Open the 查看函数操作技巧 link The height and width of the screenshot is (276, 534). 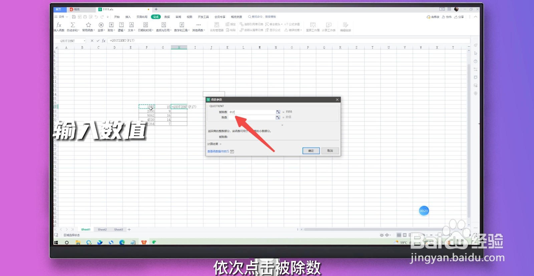[218, 151]
